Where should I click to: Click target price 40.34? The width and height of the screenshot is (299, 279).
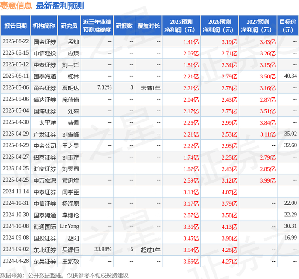click(290, 76)
